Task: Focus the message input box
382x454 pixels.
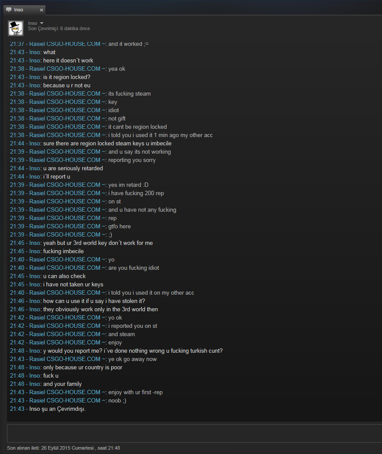Action: [x=194, y=433]
